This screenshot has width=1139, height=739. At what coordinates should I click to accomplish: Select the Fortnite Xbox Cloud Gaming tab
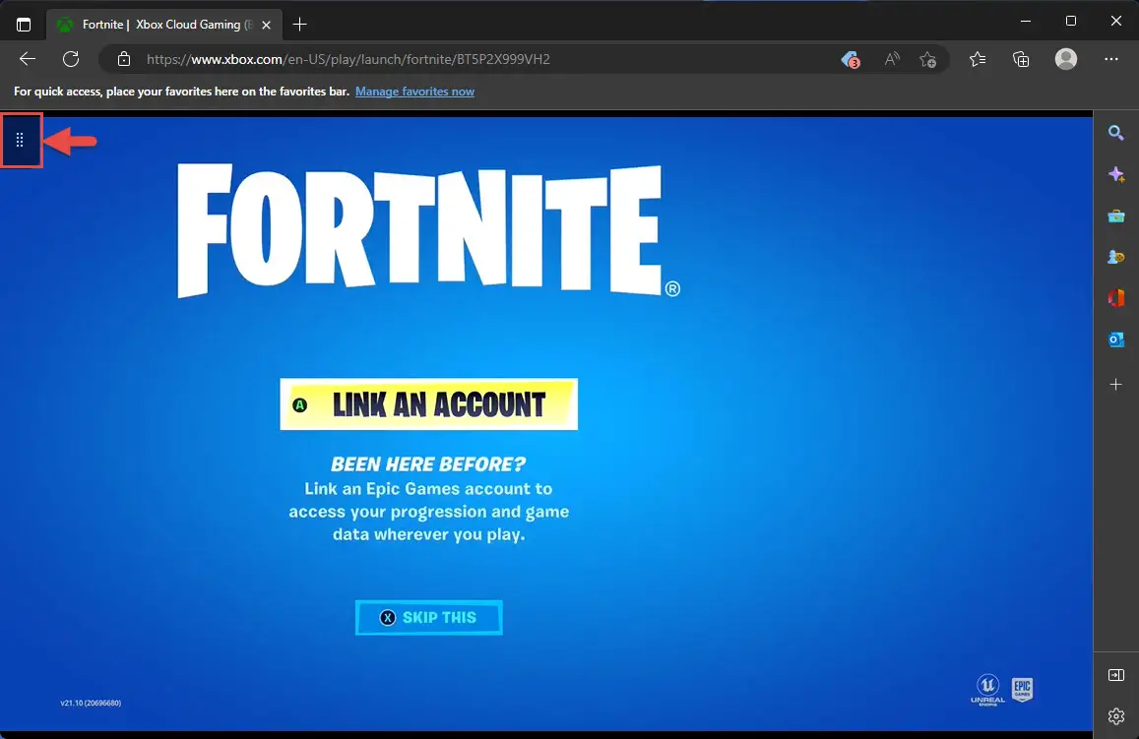(164, 25)
